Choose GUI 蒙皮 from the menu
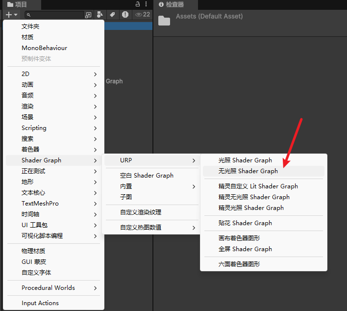 [x=53, y=262]
